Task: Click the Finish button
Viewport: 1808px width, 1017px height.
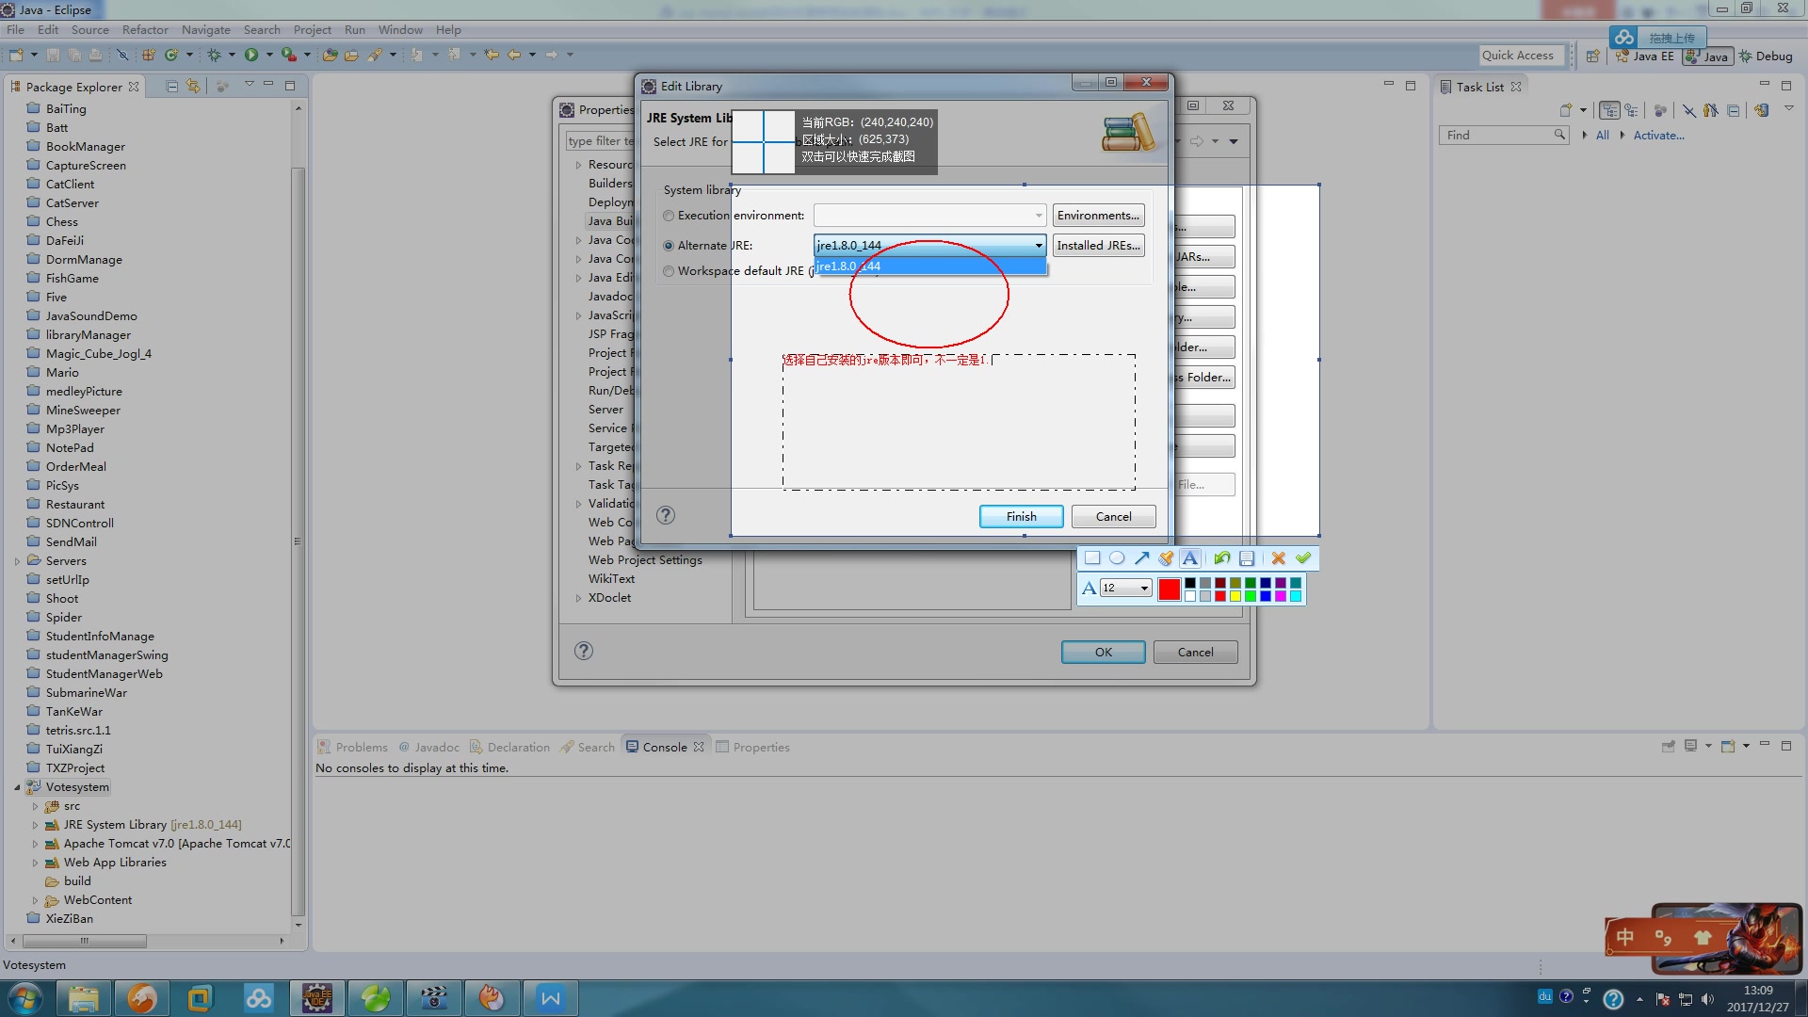Action: (x=1021, y=517)
